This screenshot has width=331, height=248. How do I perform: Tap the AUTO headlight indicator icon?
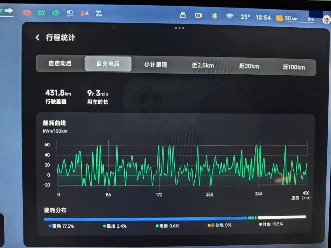tap(70, 13)
